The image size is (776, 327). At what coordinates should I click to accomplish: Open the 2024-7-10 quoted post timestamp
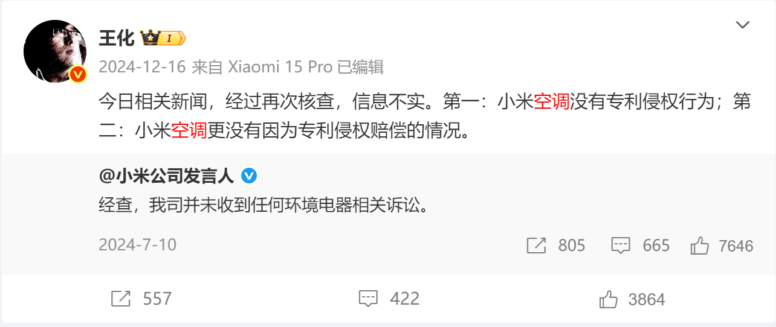pos(138,244)
